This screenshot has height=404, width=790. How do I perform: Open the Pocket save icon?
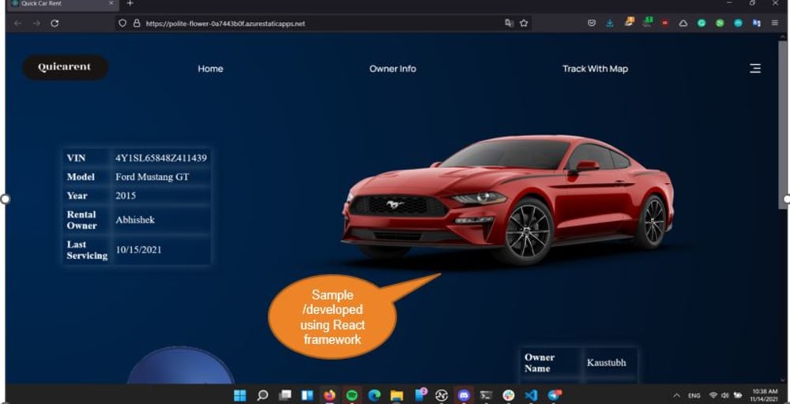(x=592, y=23)
